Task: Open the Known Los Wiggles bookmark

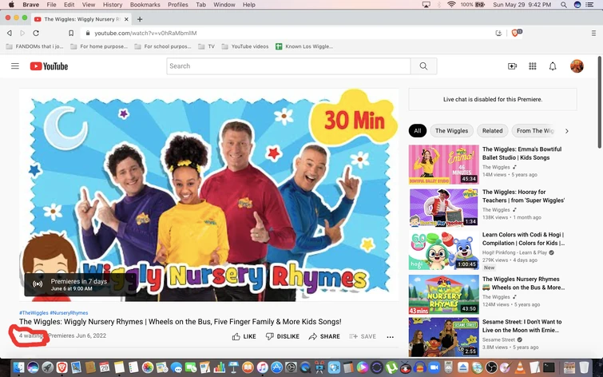Action: click(304, 46)
